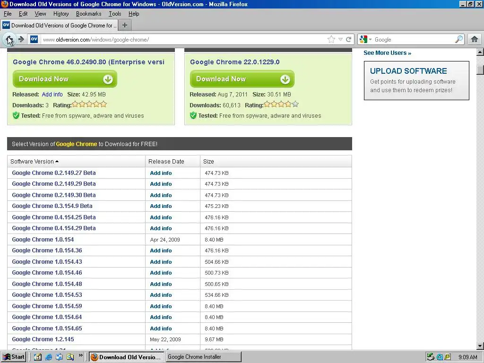Image resolution: width=484 pixels, height=363 pixels.
Task: Click the magnifier quick launch icon
Action: pos(70,357)
